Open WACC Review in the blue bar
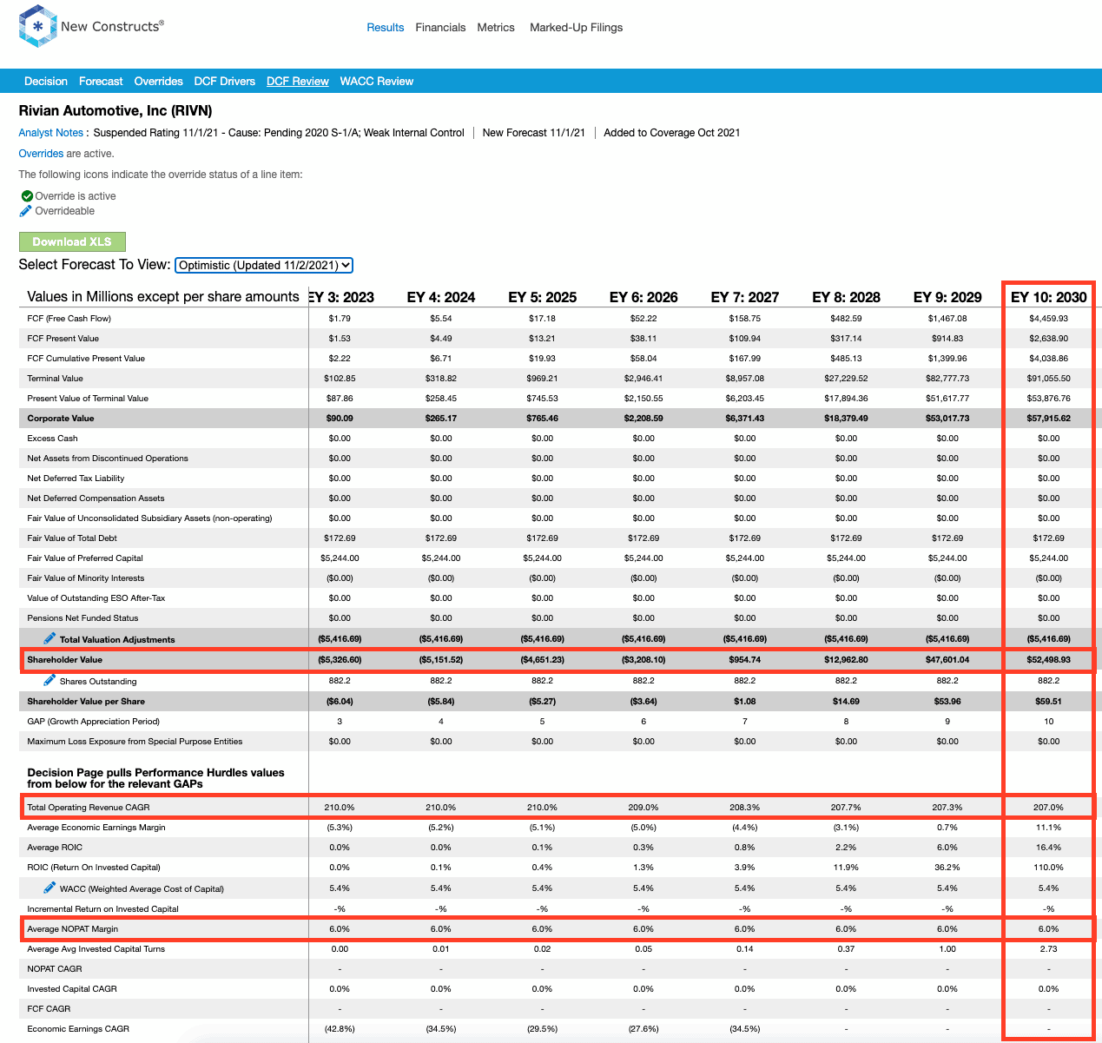The image size is (1102, 1043). pos(377,82)
